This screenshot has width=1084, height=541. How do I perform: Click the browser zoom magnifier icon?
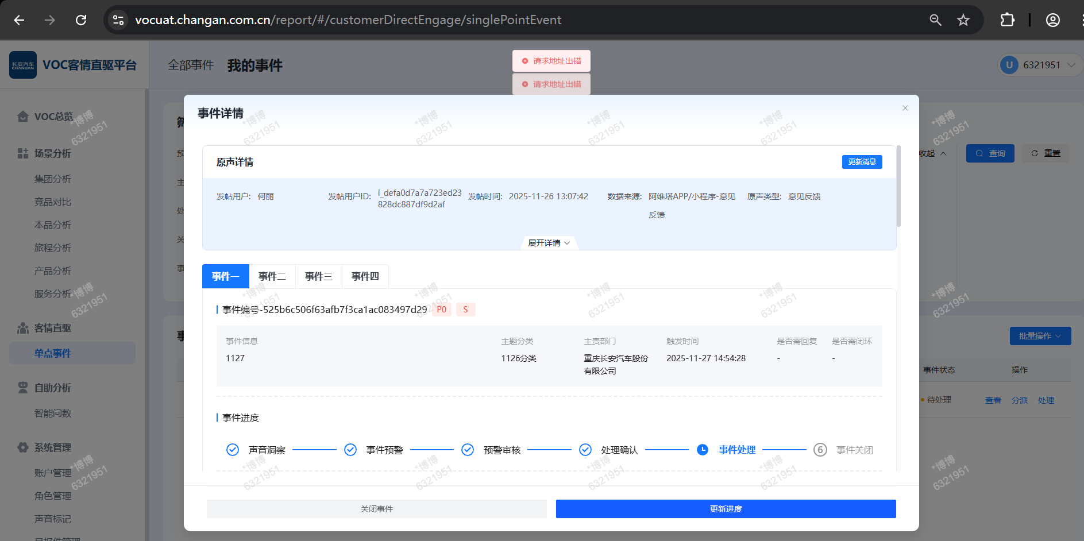[935, 20]
